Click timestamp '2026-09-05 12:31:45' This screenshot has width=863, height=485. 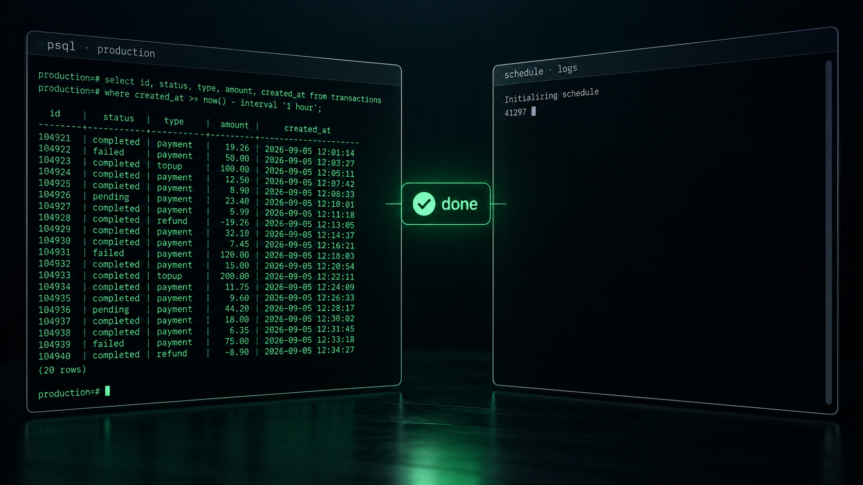pyautogui.click(x=309, y=329)
